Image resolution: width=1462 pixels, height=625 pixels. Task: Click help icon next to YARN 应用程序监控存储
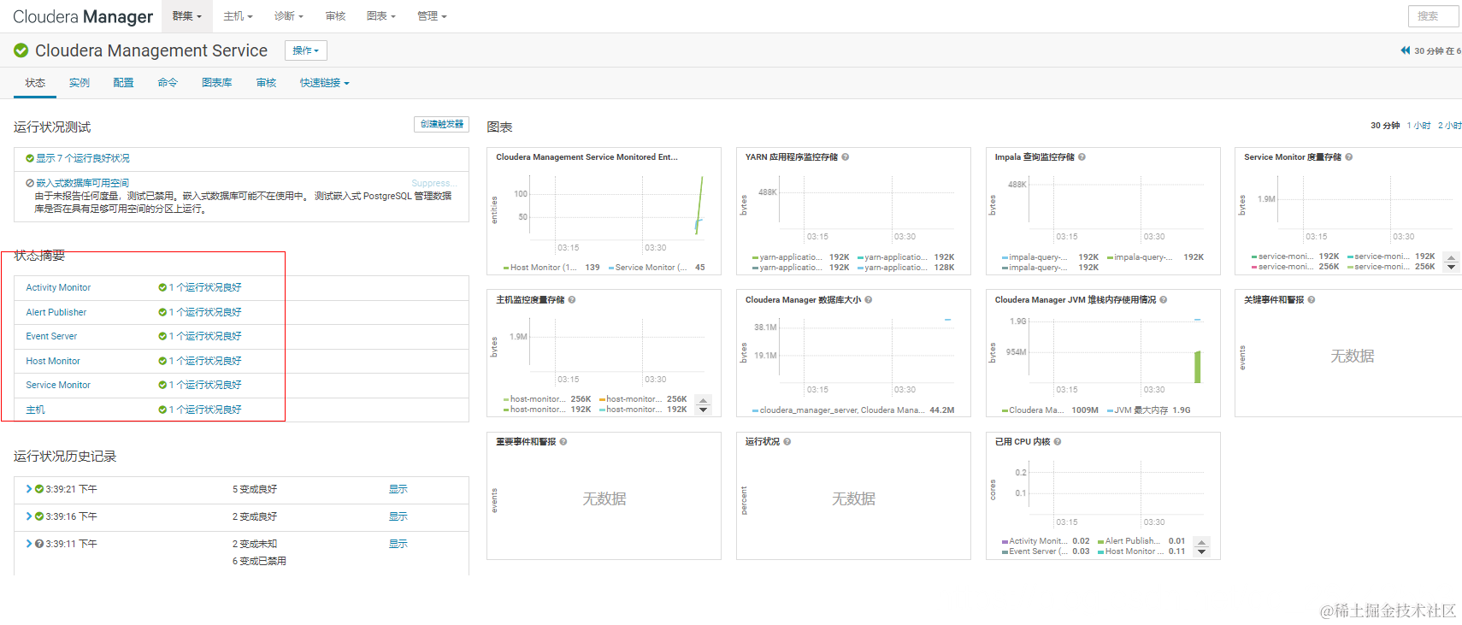pyautogui.click(x=845, y=157)
